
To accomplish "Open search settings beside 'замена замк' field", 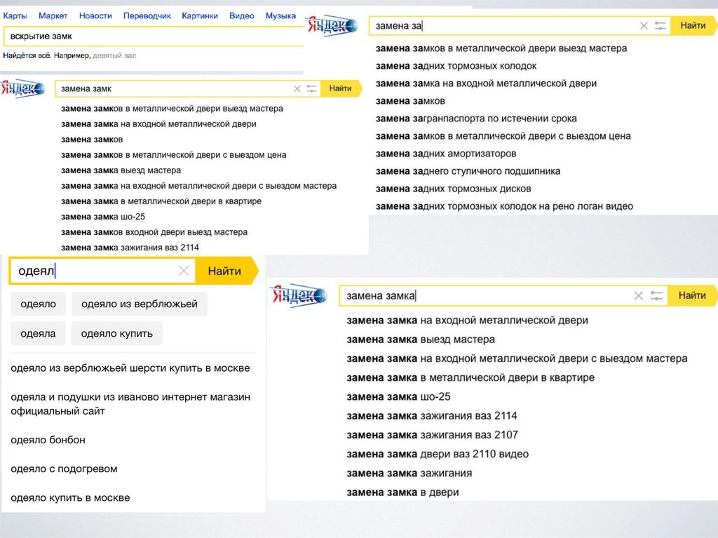I will coord(311,88).
